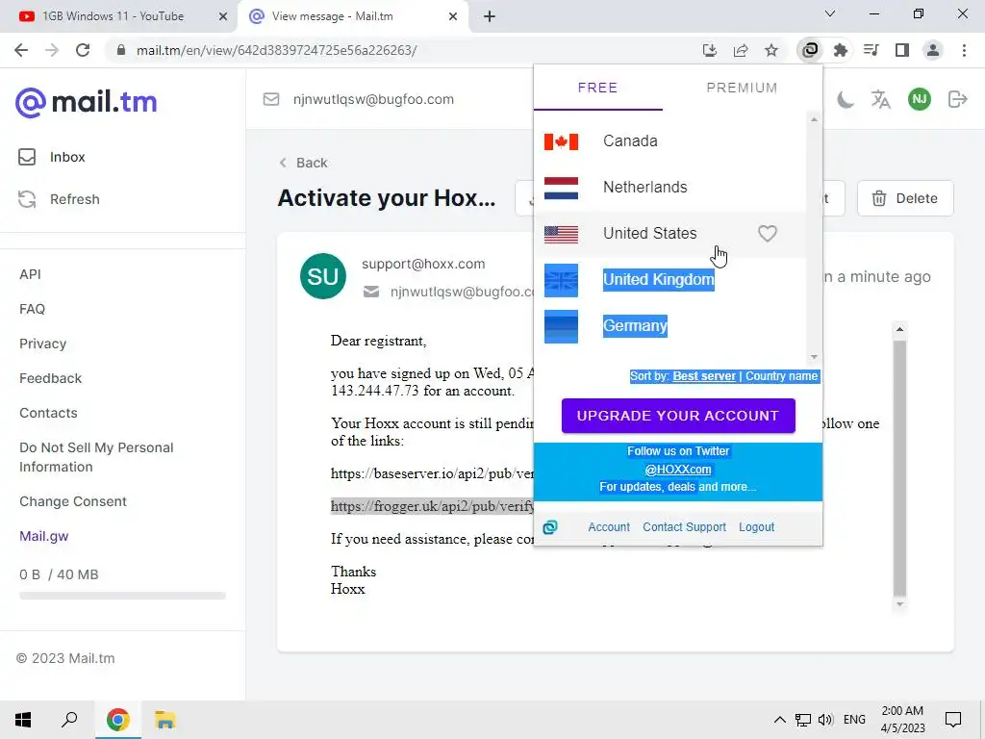Select the Canada server
This screenshot has height=739, width=985.
point(669,140)
